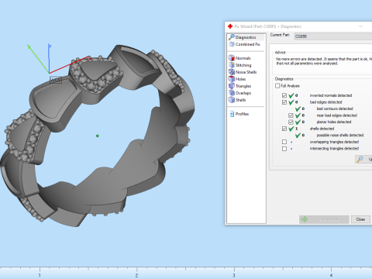Viewport: 372px width, 279px height.
Task: Click the Follow Advice button
Action: (x=324, y=219)
